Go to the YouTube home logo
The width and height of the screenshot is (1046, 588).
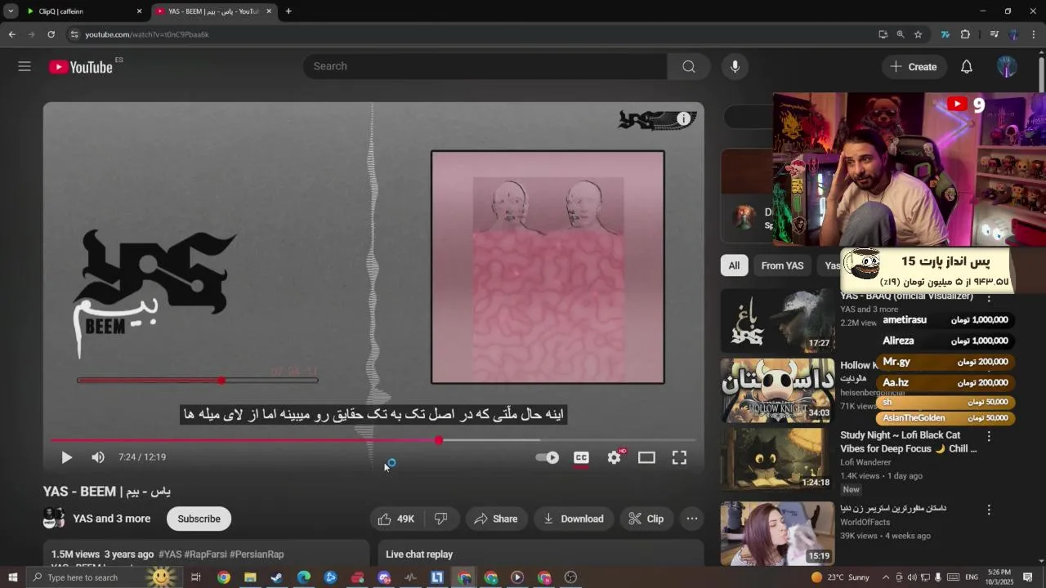[80, 67]
